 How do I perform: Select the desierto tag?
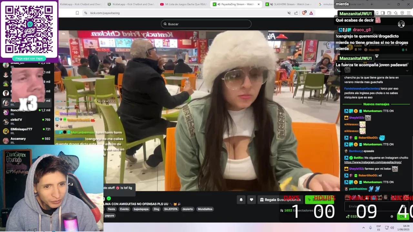[187, 209]
